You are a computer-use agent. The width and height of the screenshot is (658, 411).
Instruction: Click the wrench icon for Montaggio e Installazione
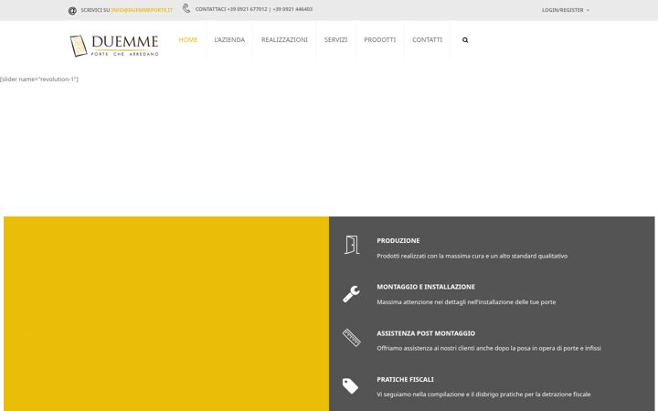pos(351,294)
